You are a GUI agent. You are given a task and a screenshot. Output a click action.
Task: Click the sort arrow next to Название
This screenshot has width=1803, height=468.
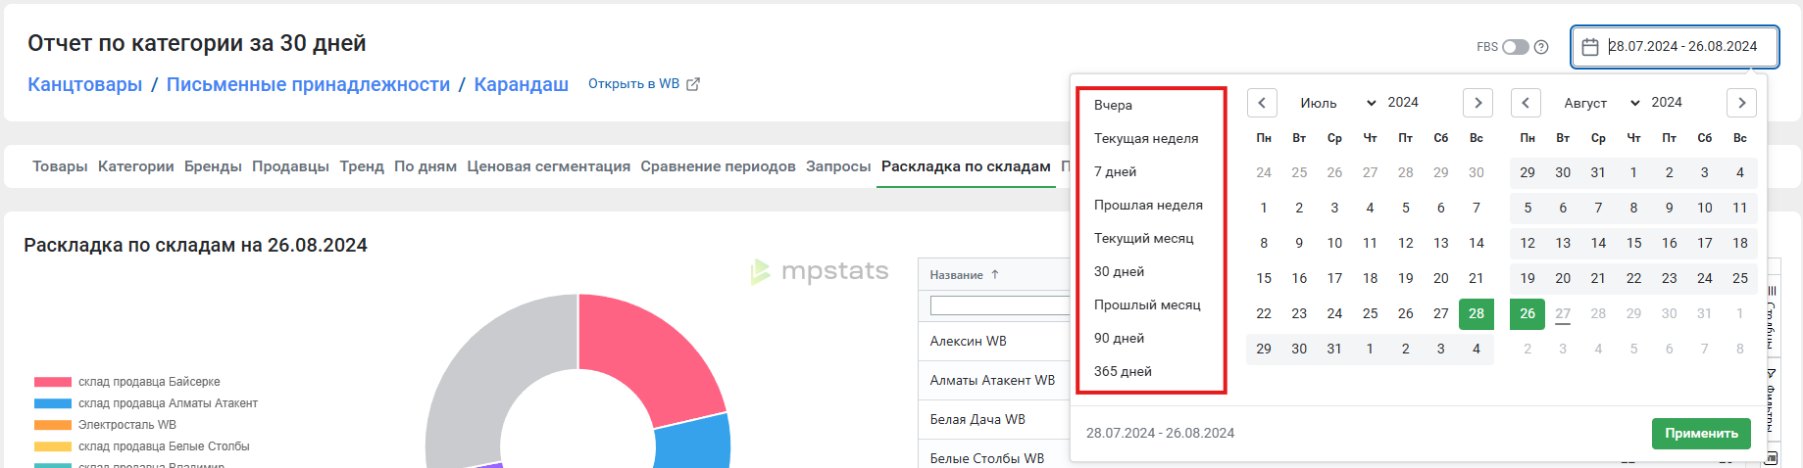(995, 275)
